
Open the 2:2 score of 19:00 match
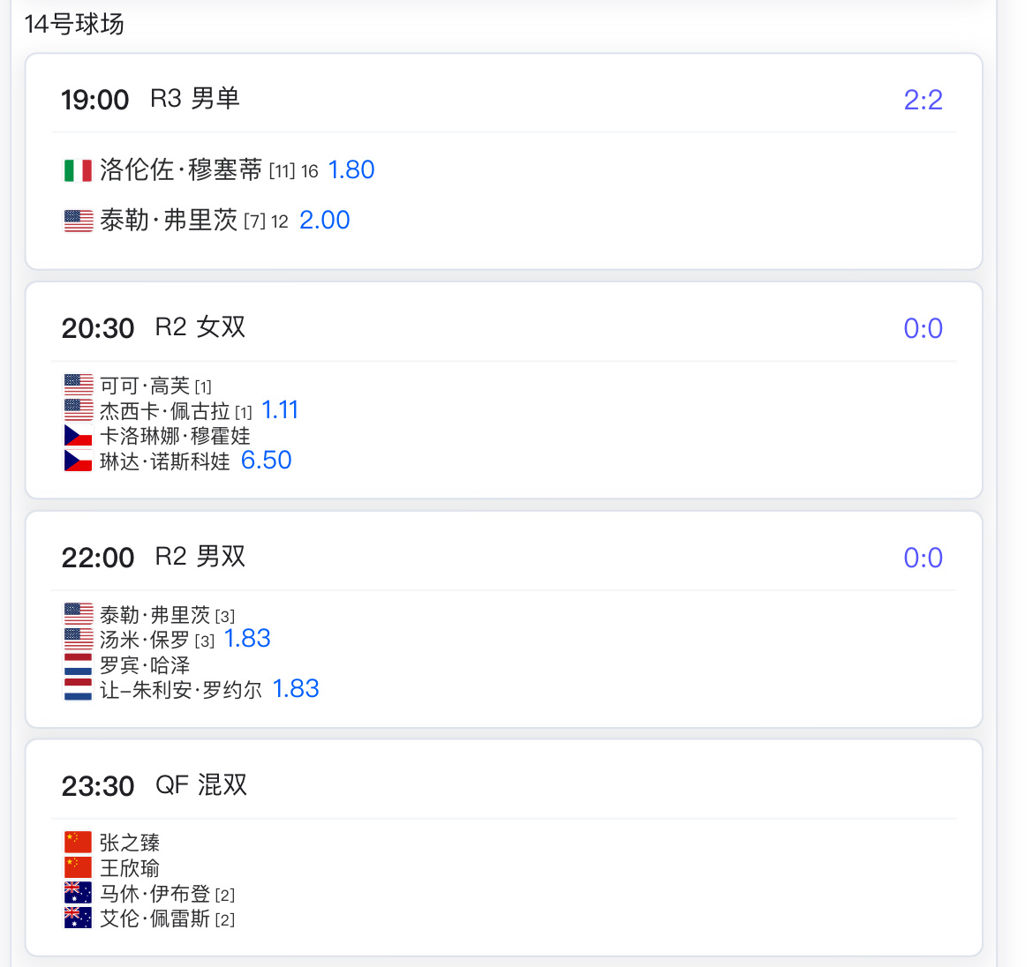click(923, 100)
